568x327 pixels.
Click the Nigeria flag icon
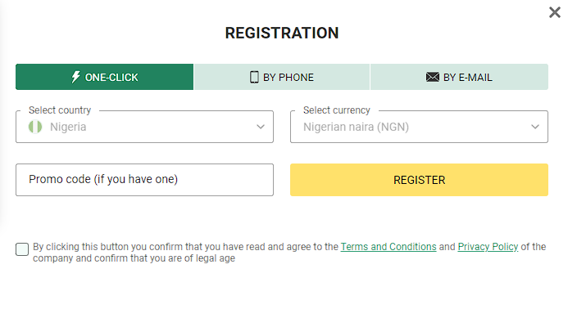[35, 127]
